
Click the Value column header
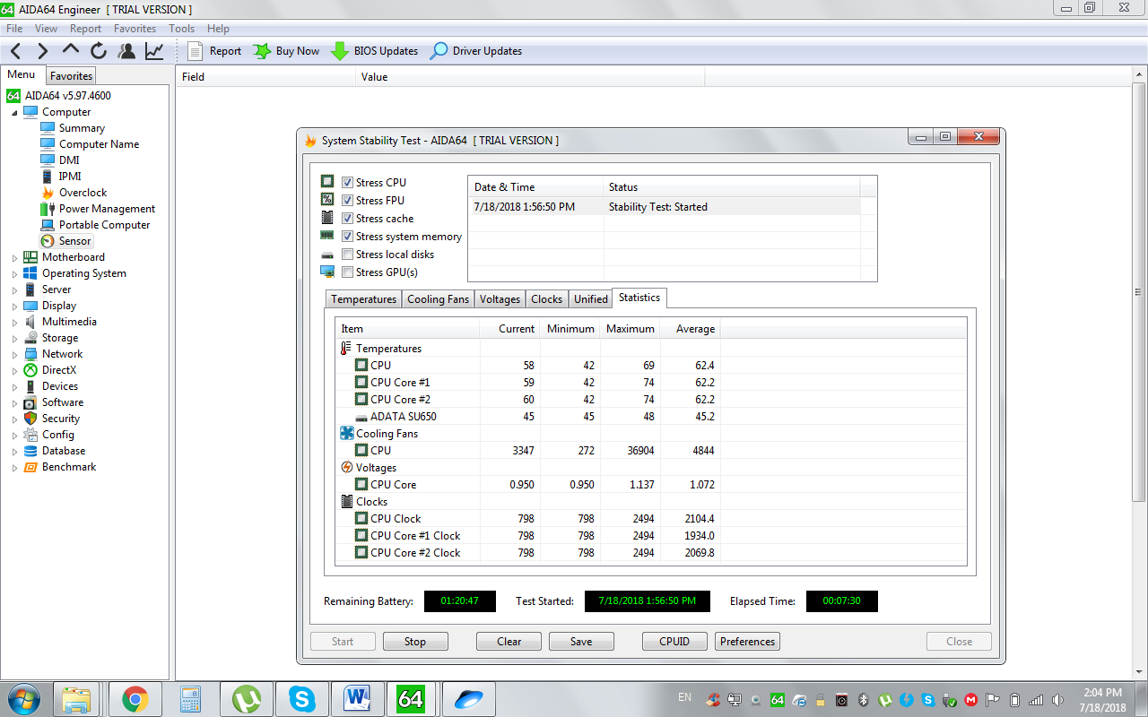pyautogui.click(x=530, y=77)
